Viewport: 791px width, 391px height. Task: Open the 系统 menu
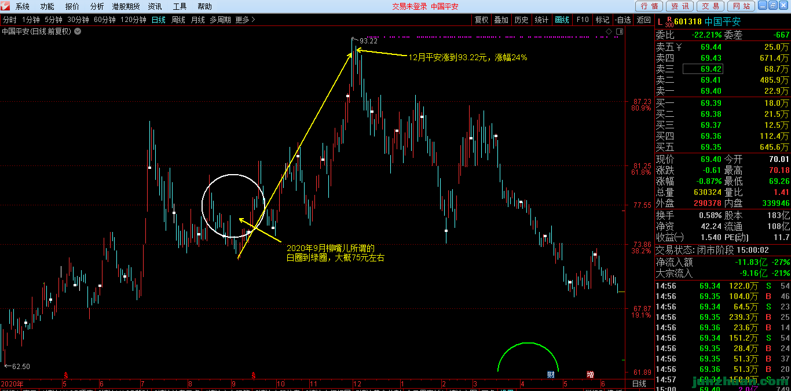pyautogui.click(x=23, y=6)
